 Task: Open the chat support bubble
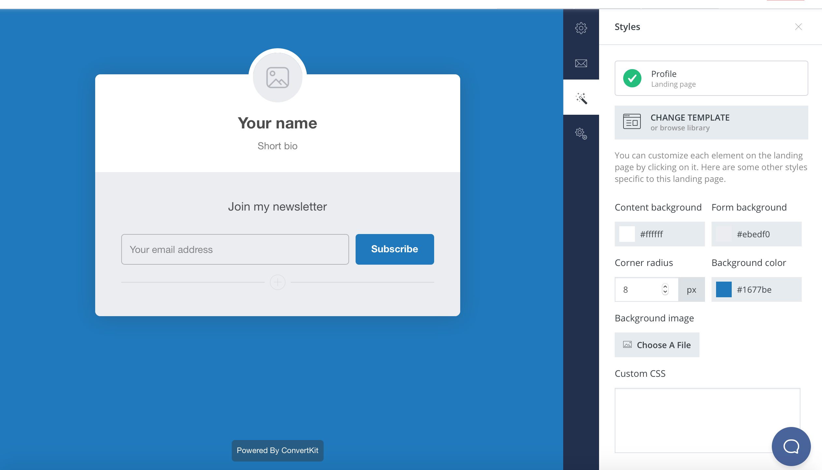click(791, 446)
